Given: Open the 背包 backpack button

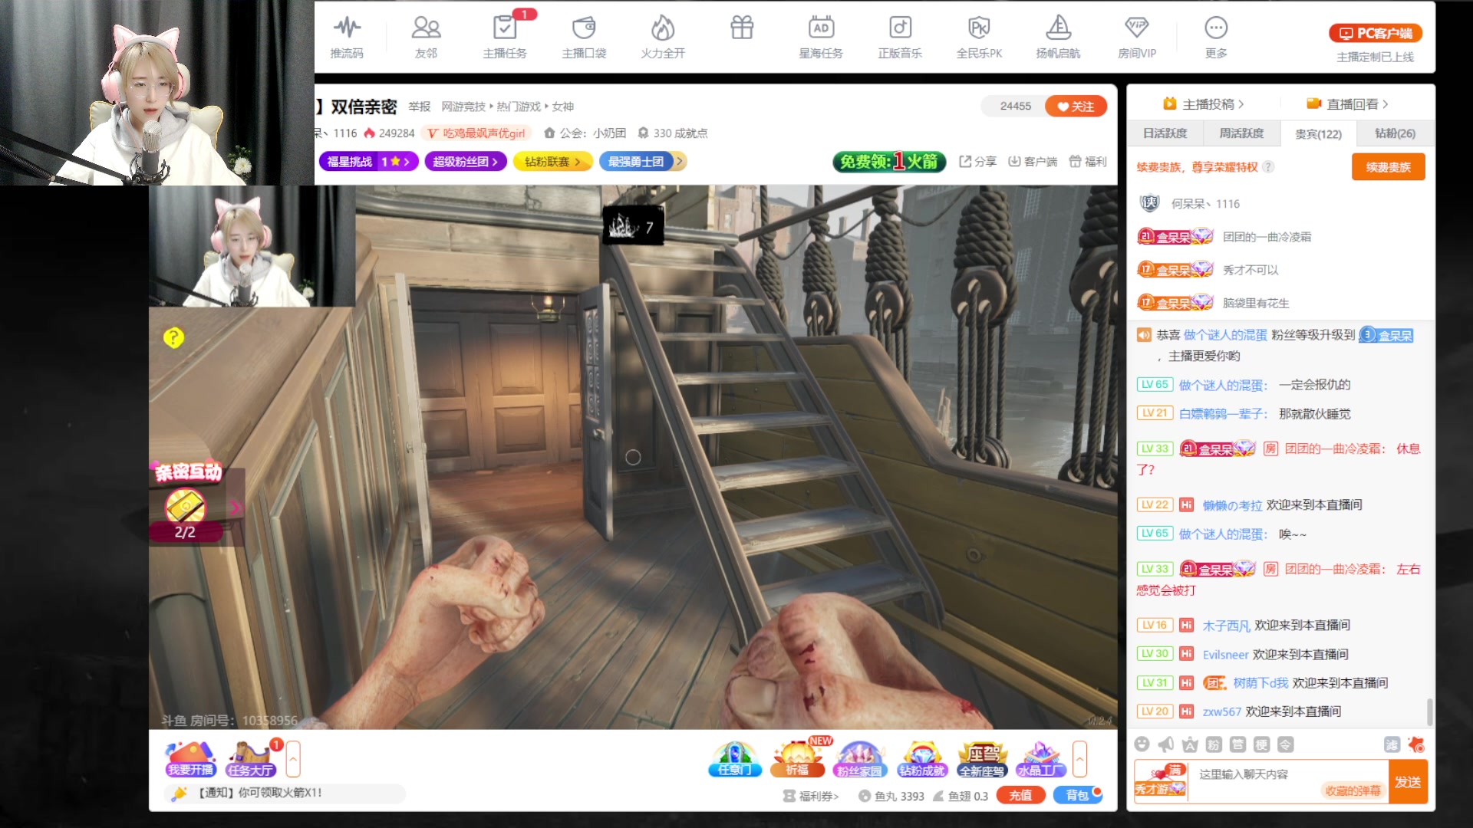Looking at the screenshot, I should (x=1077, y=796).
